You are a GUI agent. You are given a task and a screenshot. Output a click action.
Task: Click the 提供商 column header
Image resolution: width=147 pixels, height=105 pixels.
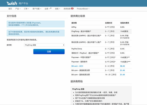coord(74,23)
